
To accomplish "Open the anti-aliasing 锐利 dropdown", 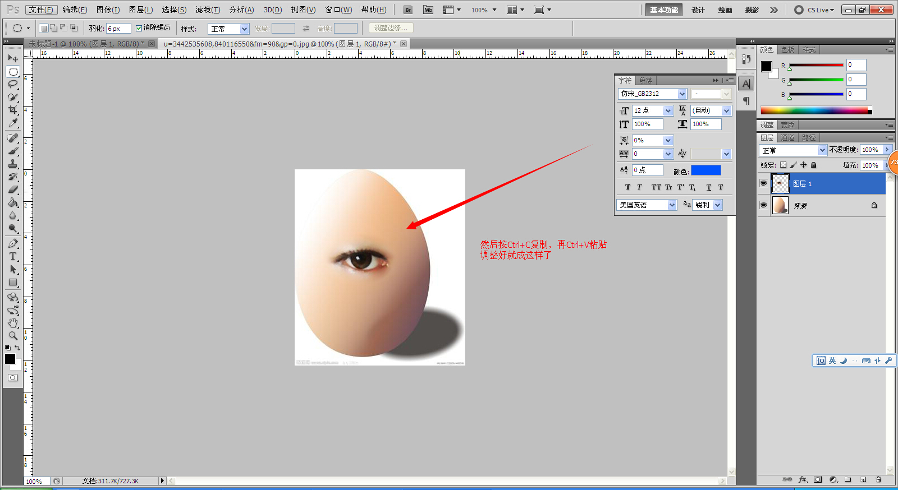I will (707, 205).
